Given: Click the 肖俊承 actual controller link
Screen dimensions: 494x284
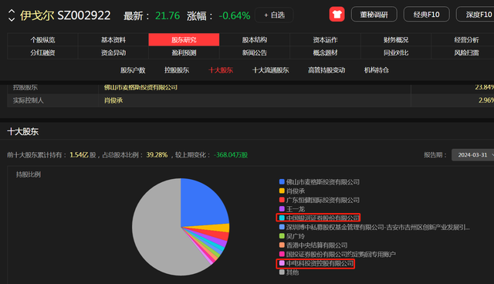Looking at the screenshot, I should coord(113,100).
